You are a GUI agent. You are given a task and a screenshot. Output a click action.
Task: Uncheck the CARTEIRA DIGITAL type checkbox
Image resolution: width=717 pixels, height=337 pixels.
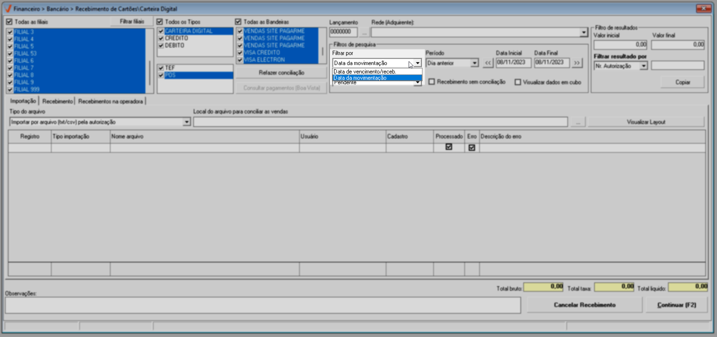[161, 31]
